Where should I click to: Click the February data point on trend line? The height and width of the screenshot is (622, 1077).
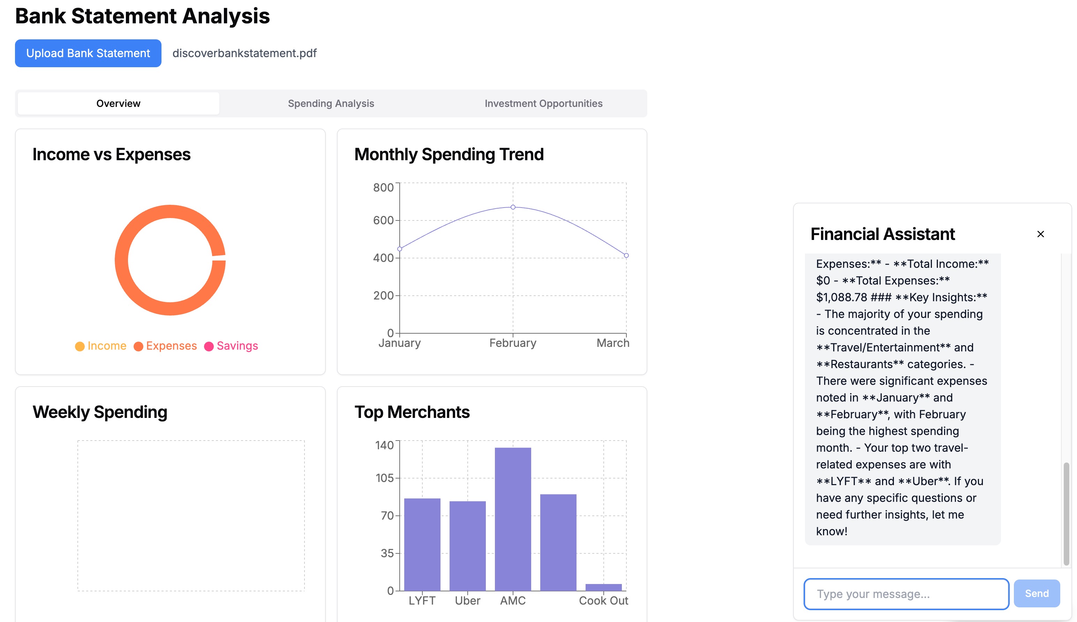513,207
